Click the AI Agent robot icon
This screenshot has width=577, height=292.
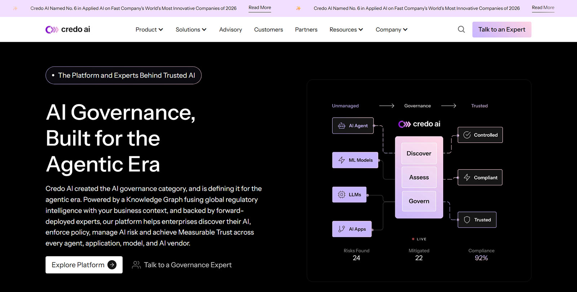[x=342, y=126]
